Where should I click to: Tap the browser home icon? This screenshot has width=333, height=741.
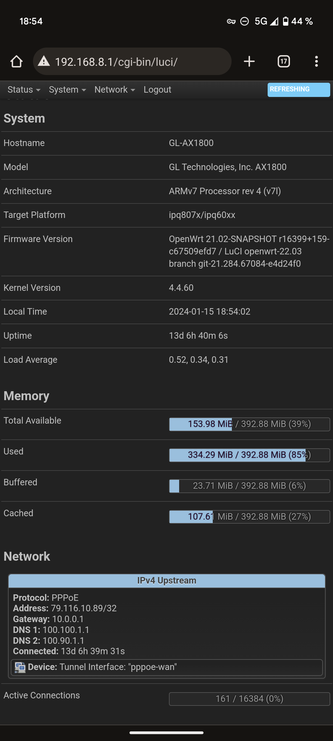(x=17, y=61)
